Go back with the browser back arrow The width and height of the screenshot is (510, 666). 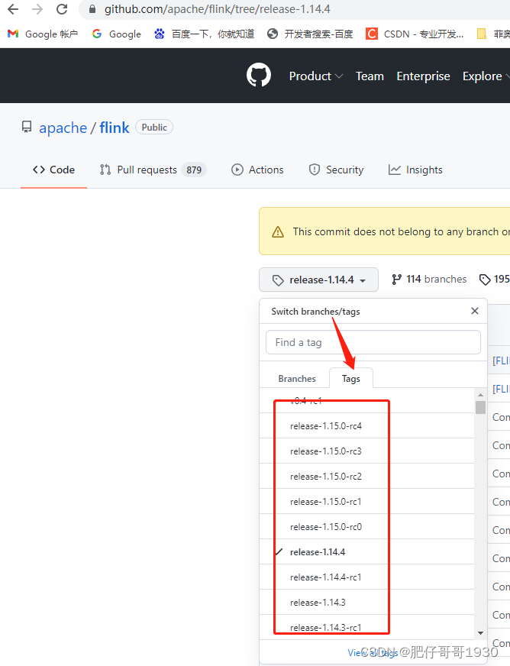[x=13, y=9]
